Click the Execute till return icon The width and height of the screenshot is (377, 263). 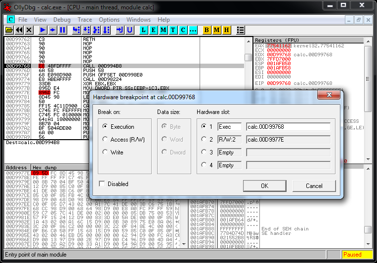click(120, 30)
